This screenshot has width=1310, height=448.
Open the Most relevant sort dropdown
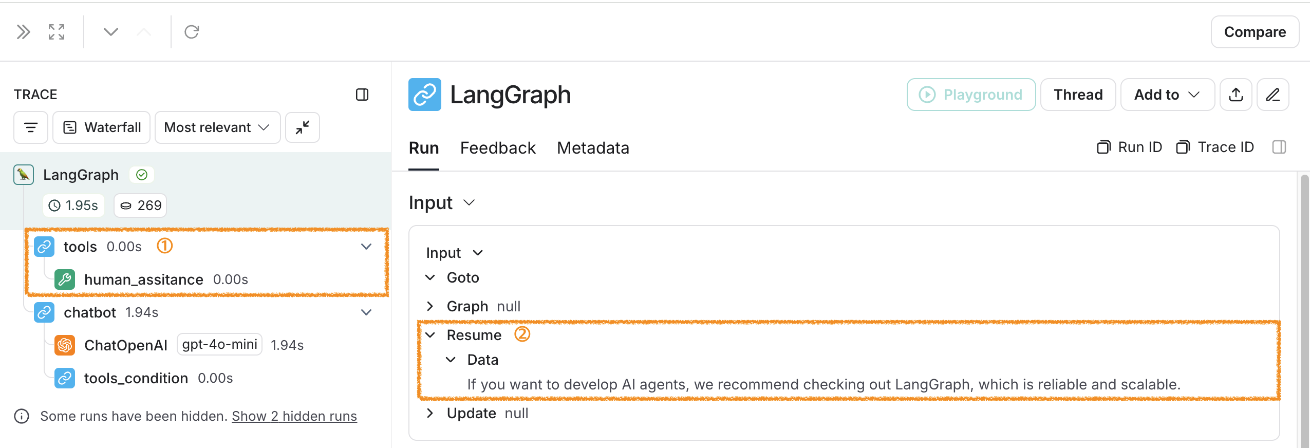pos(217,127)
